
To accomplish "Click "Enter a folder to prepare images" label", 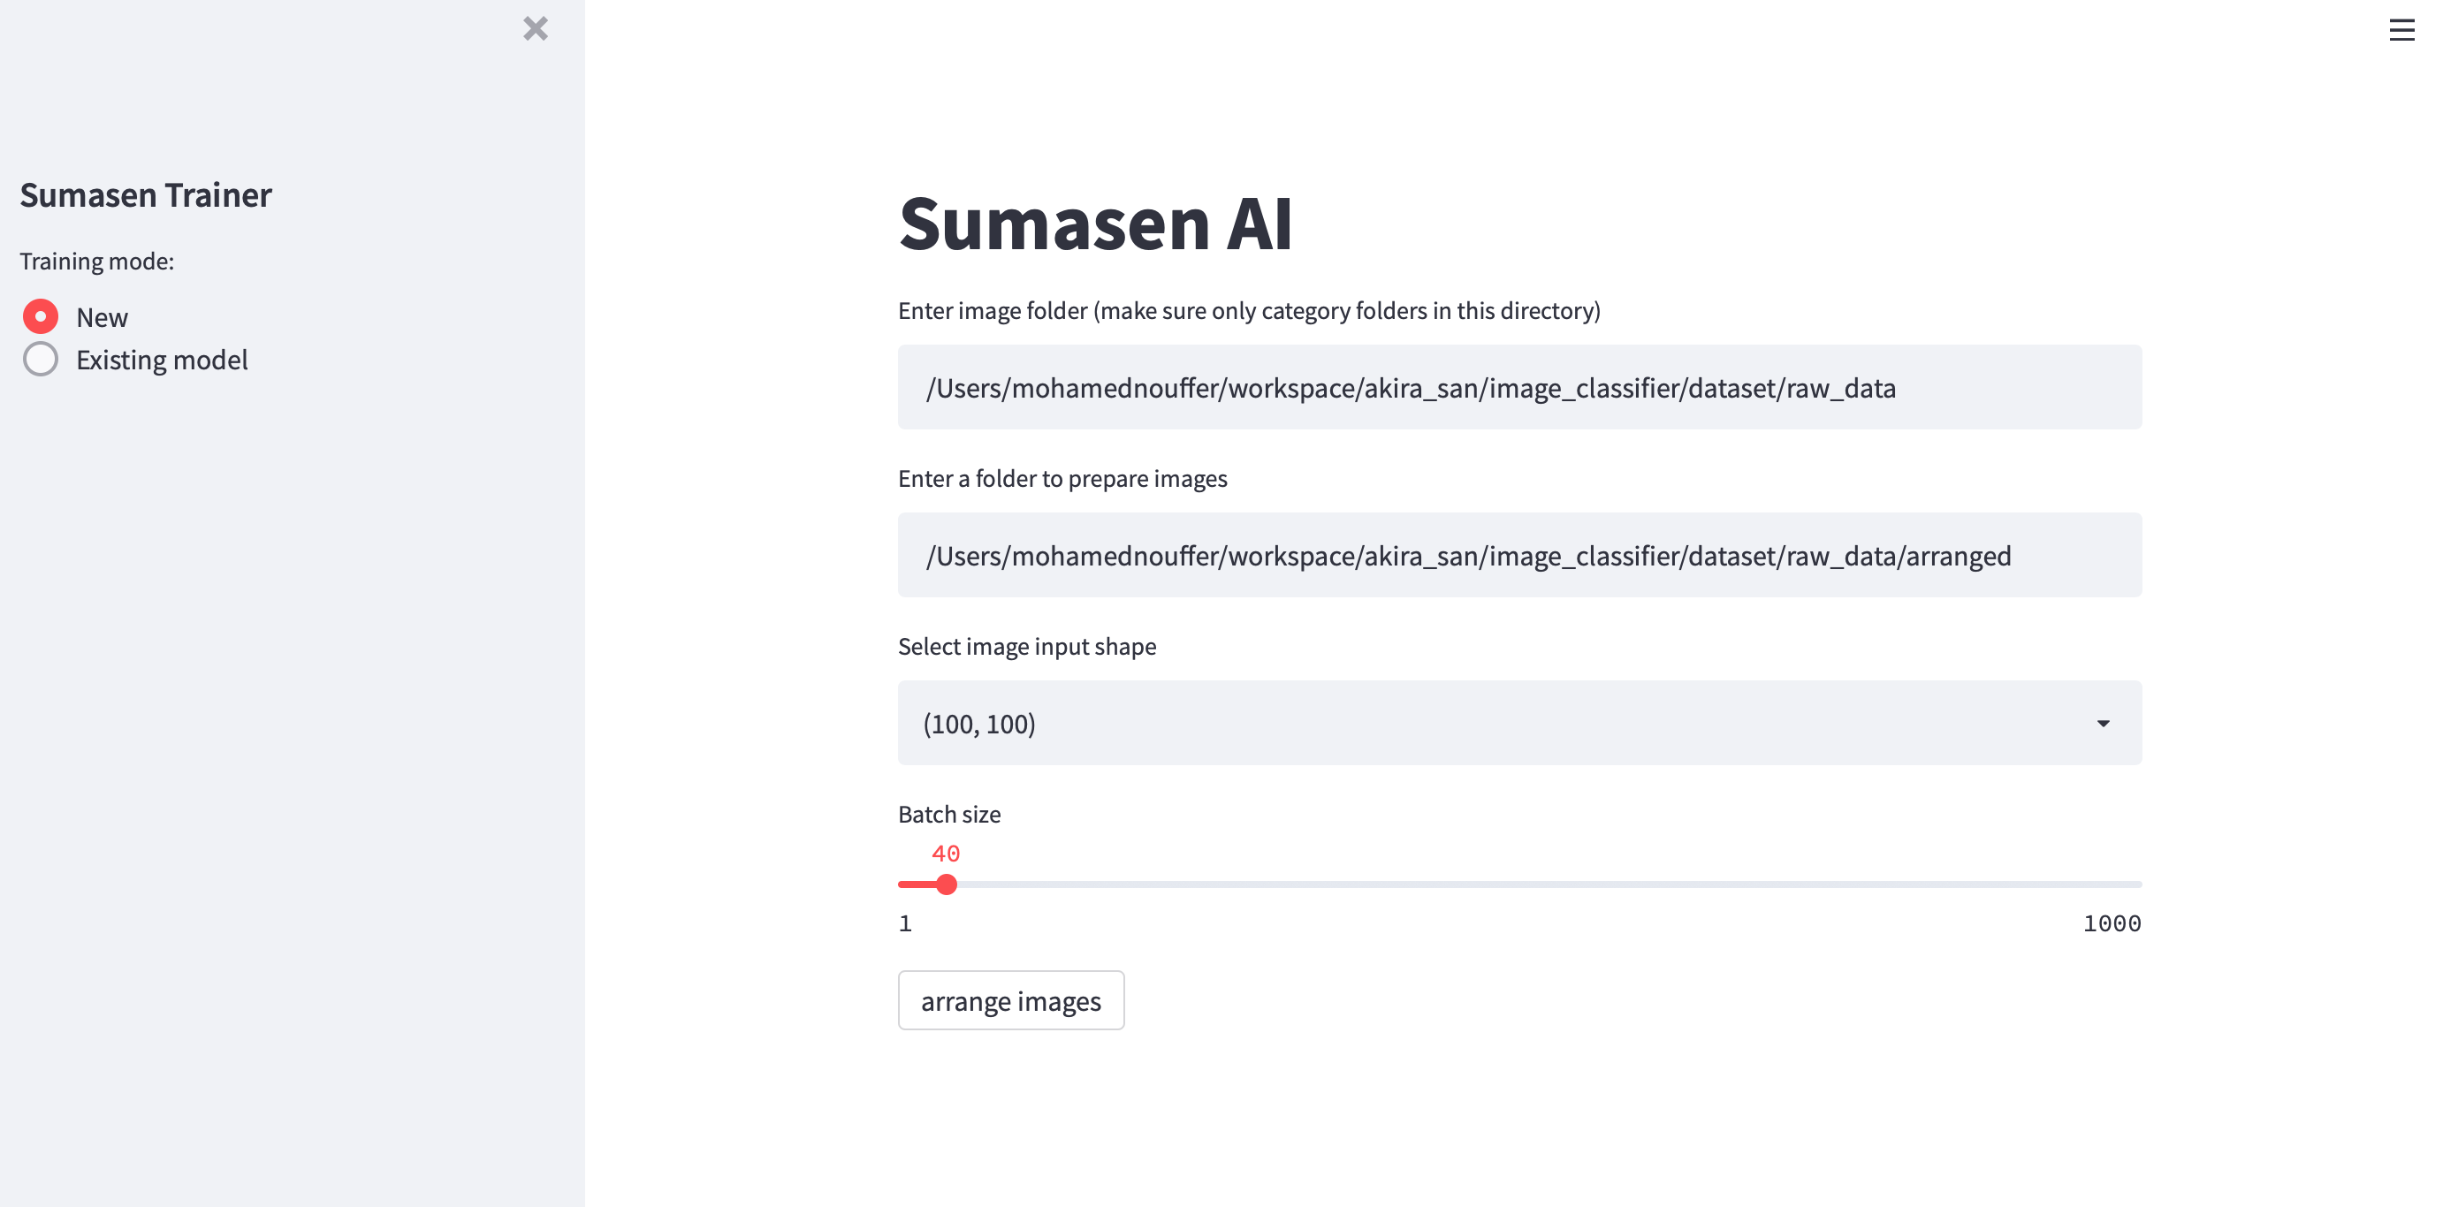I will (x=1062, y=479).
